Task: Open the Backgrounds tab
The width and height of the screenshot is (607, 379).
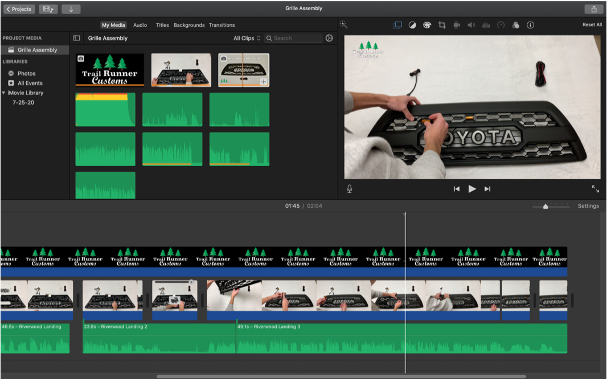Action: (189, 24)
